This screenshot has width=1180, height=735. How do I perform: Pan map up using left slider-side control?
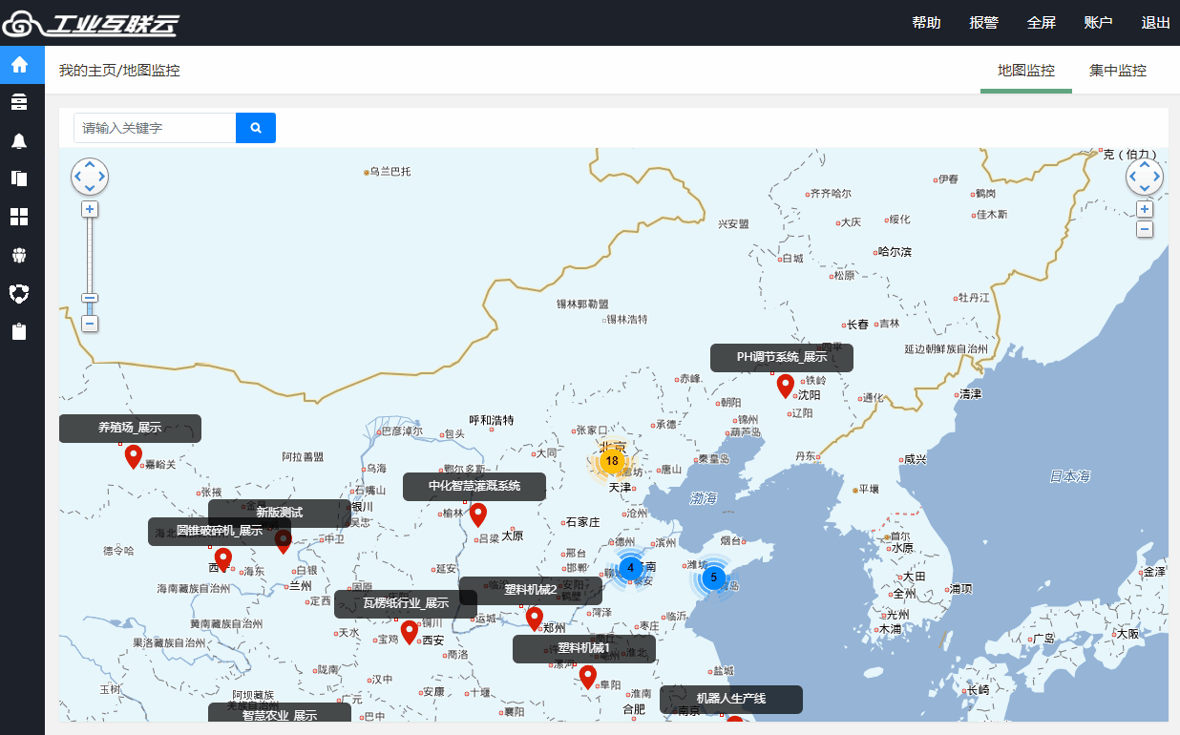(90, 164)
